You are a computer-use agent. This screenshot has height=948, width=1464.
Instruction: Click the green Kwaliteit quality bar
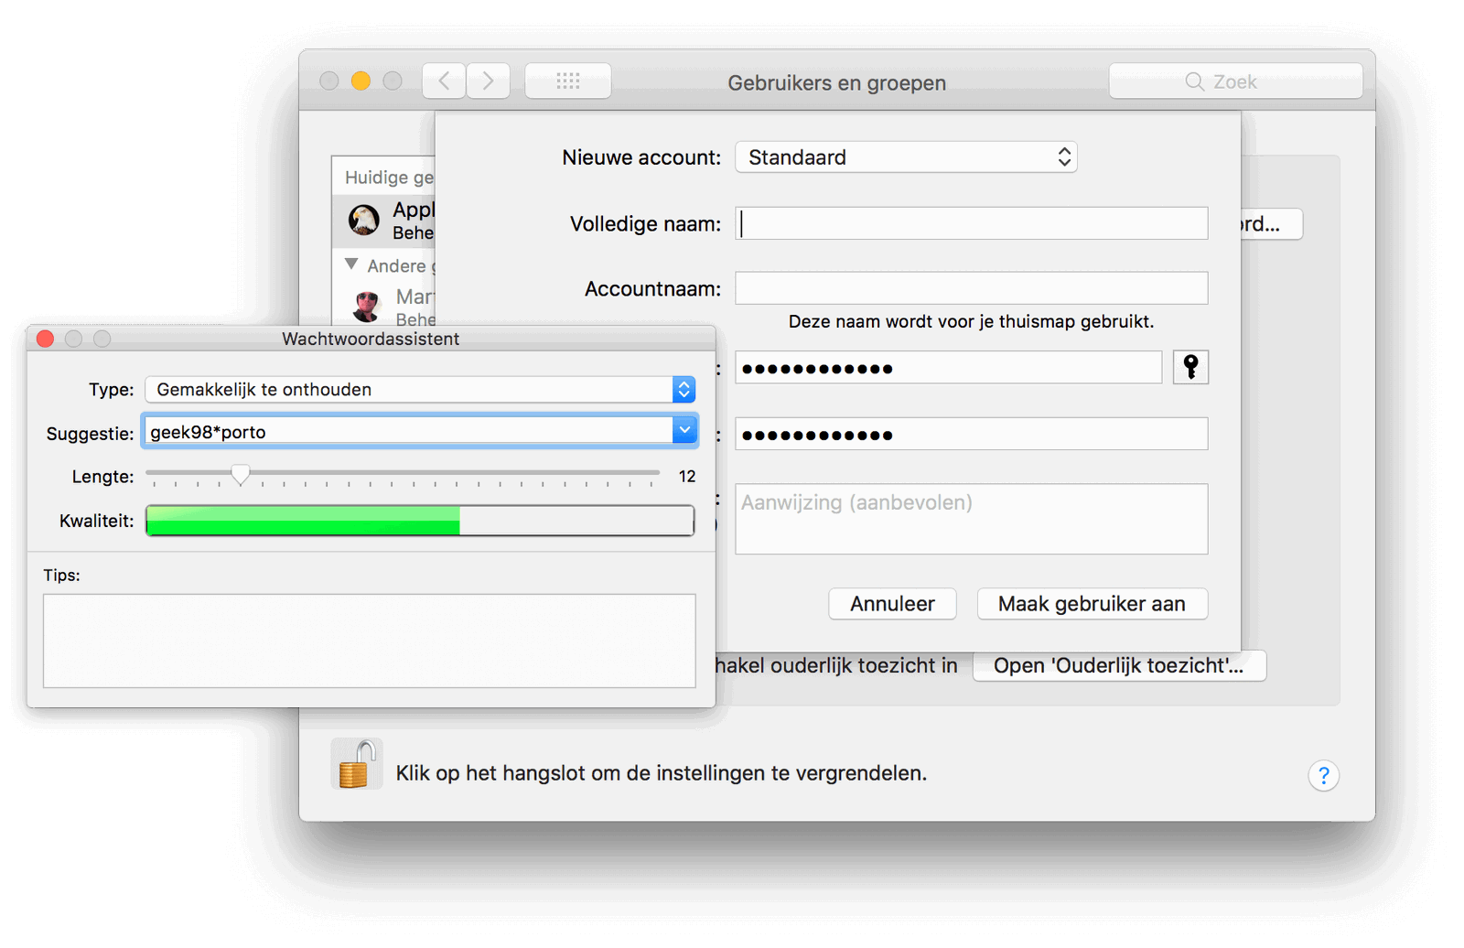click(x=420, y=521)
